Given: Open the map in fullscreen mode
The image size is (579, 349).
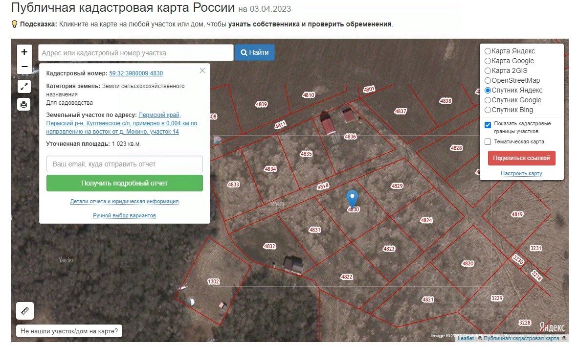Looking at the screenshot, I should [24, 87].
